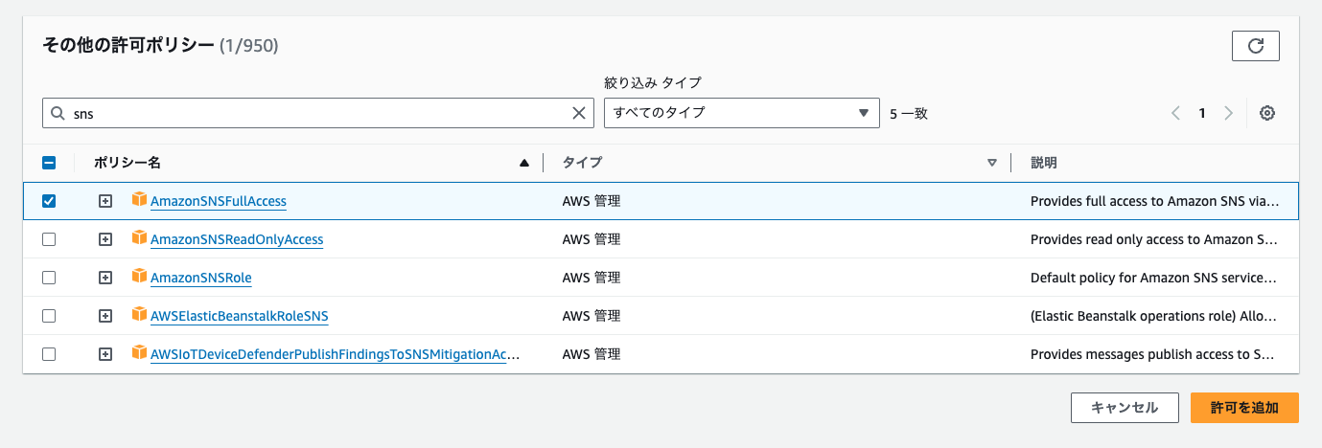Click the AWSIoTDeviceDefender policy cube icon
Image resolution: width=1322 pixels, height=448 pixels.
(139, 353)
